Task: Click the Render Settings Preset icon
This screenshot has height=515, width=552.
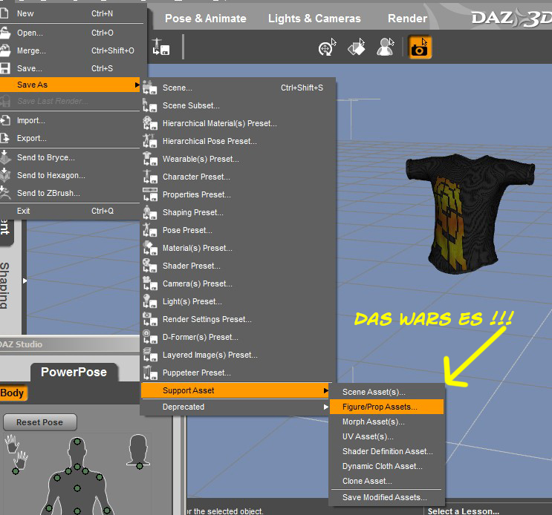Action: [x=149, y=319]
